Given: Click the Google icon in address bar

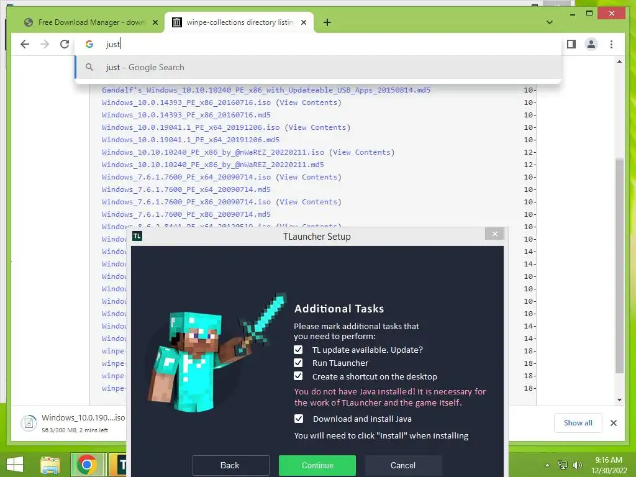Looking at the screenshot, I should pyautogui.click(x=89, y=44).
